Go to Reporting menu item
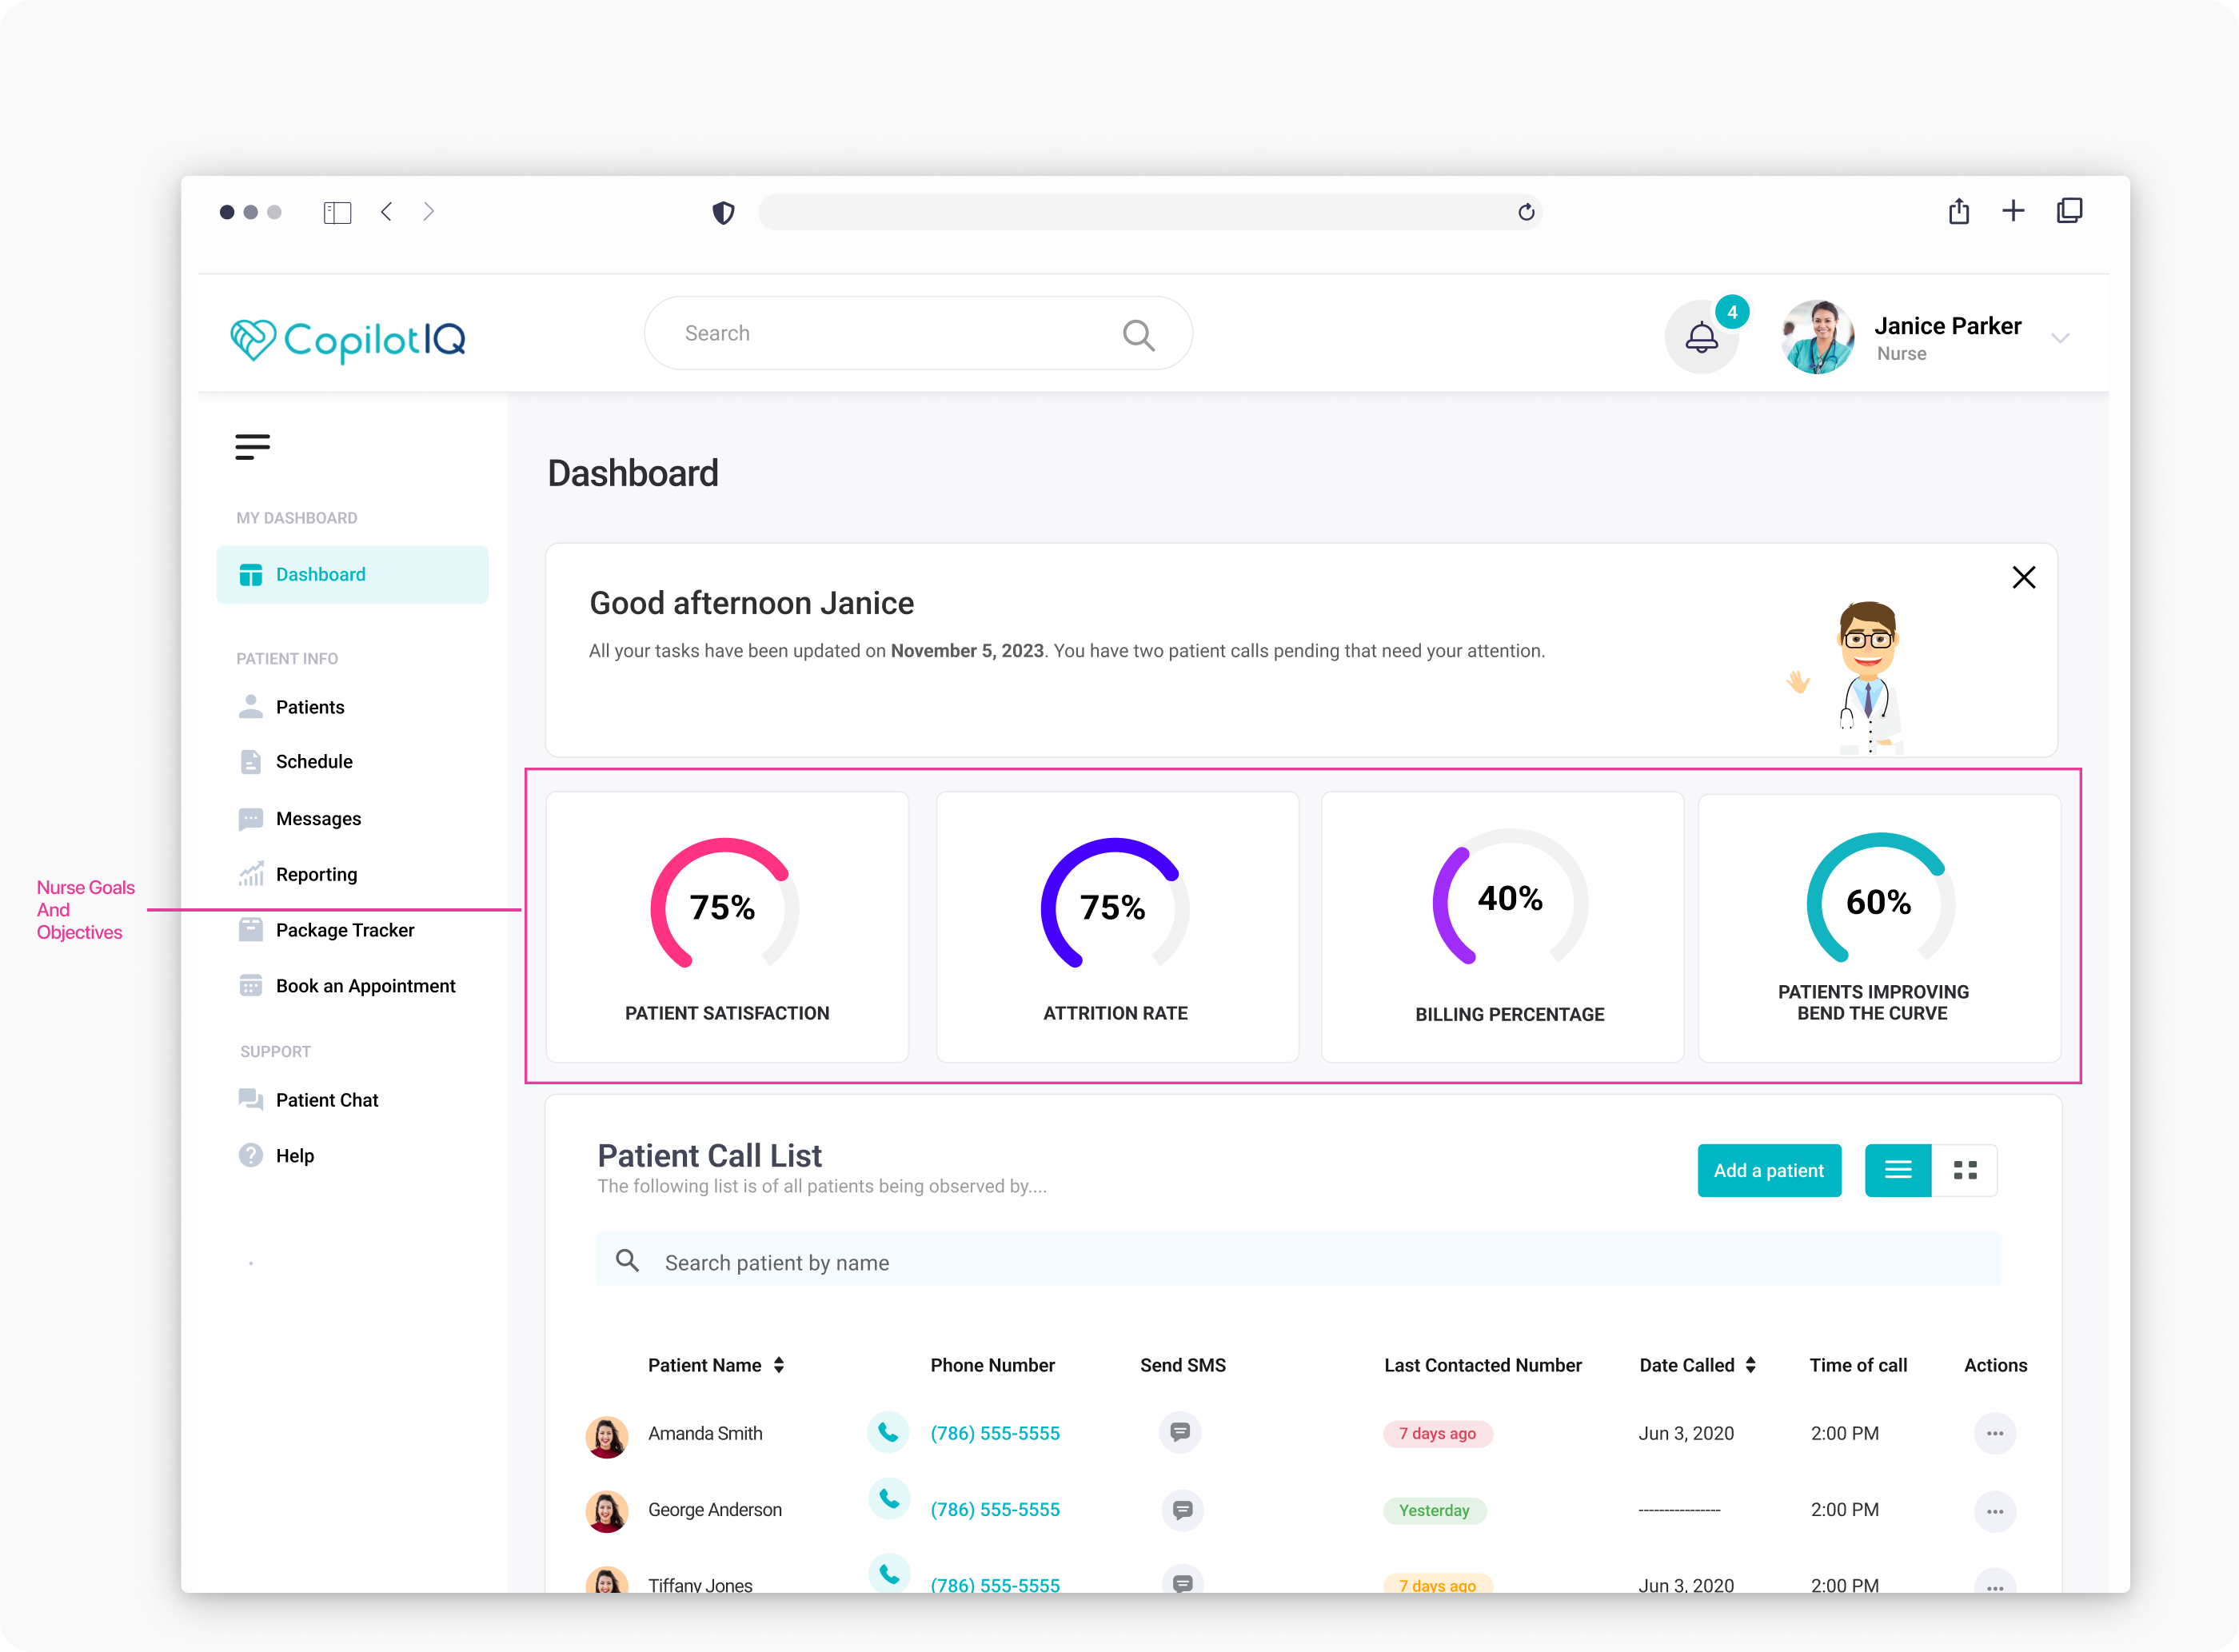The height and width of the screenshot is (1652, 2239). (316, 874)
